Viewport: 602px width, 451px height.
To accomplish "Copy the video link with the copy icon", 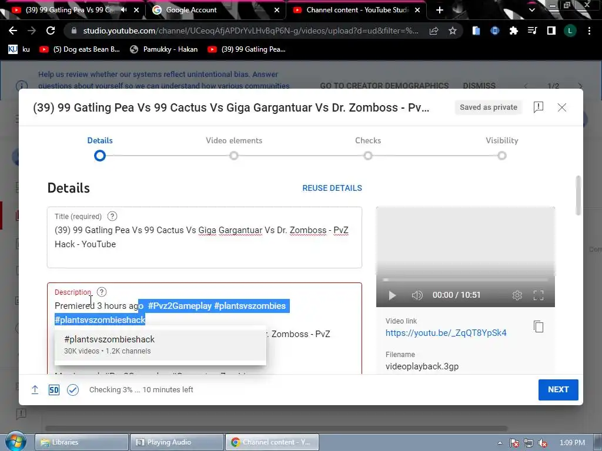I will click(x=539, y=327).
